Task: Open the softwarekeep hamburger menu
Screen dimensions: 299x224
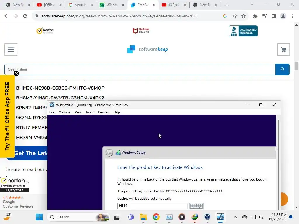Action: pyautogui.click(x=11, y=50)
